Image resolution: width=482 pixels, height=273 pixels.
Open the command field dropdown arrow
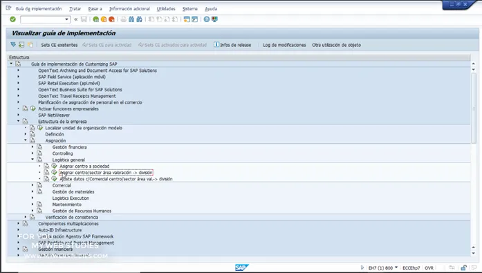(x=66, y=19)
